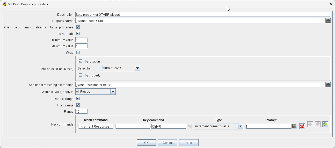The image size is (335, 148).
Task: Cancel the properties dialog
Action: click(167, 143)
